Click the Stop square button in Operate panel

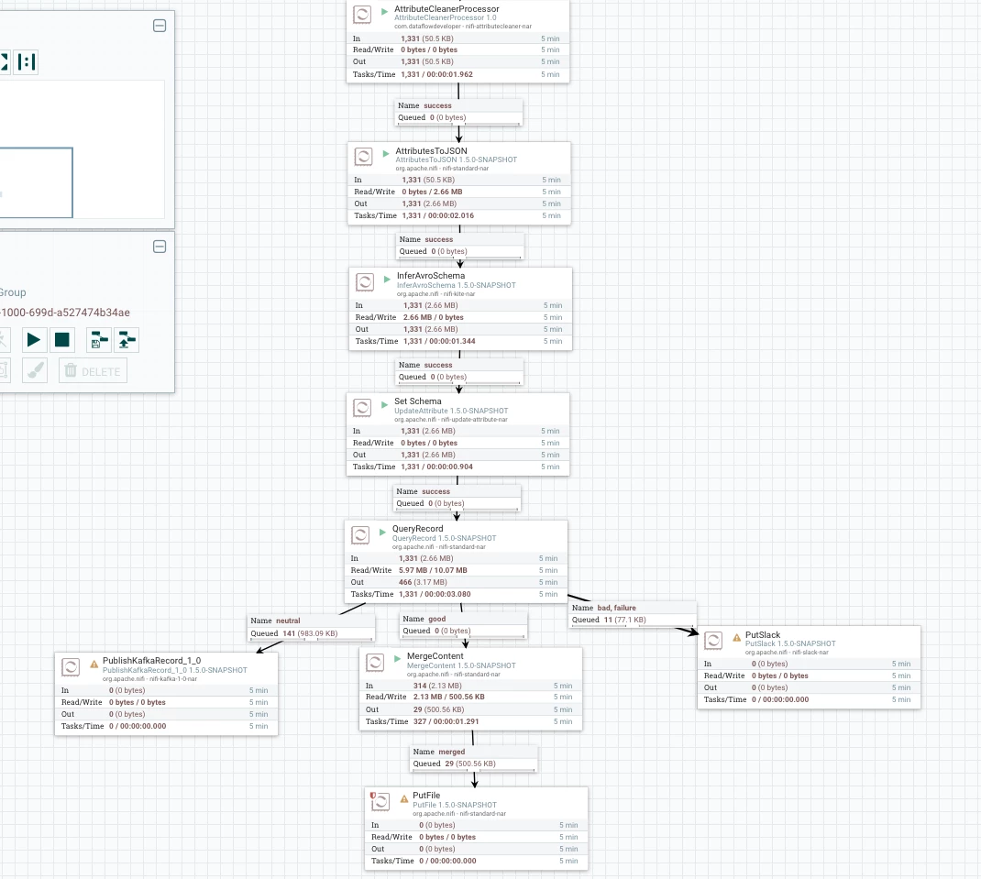tap(62, 340)
